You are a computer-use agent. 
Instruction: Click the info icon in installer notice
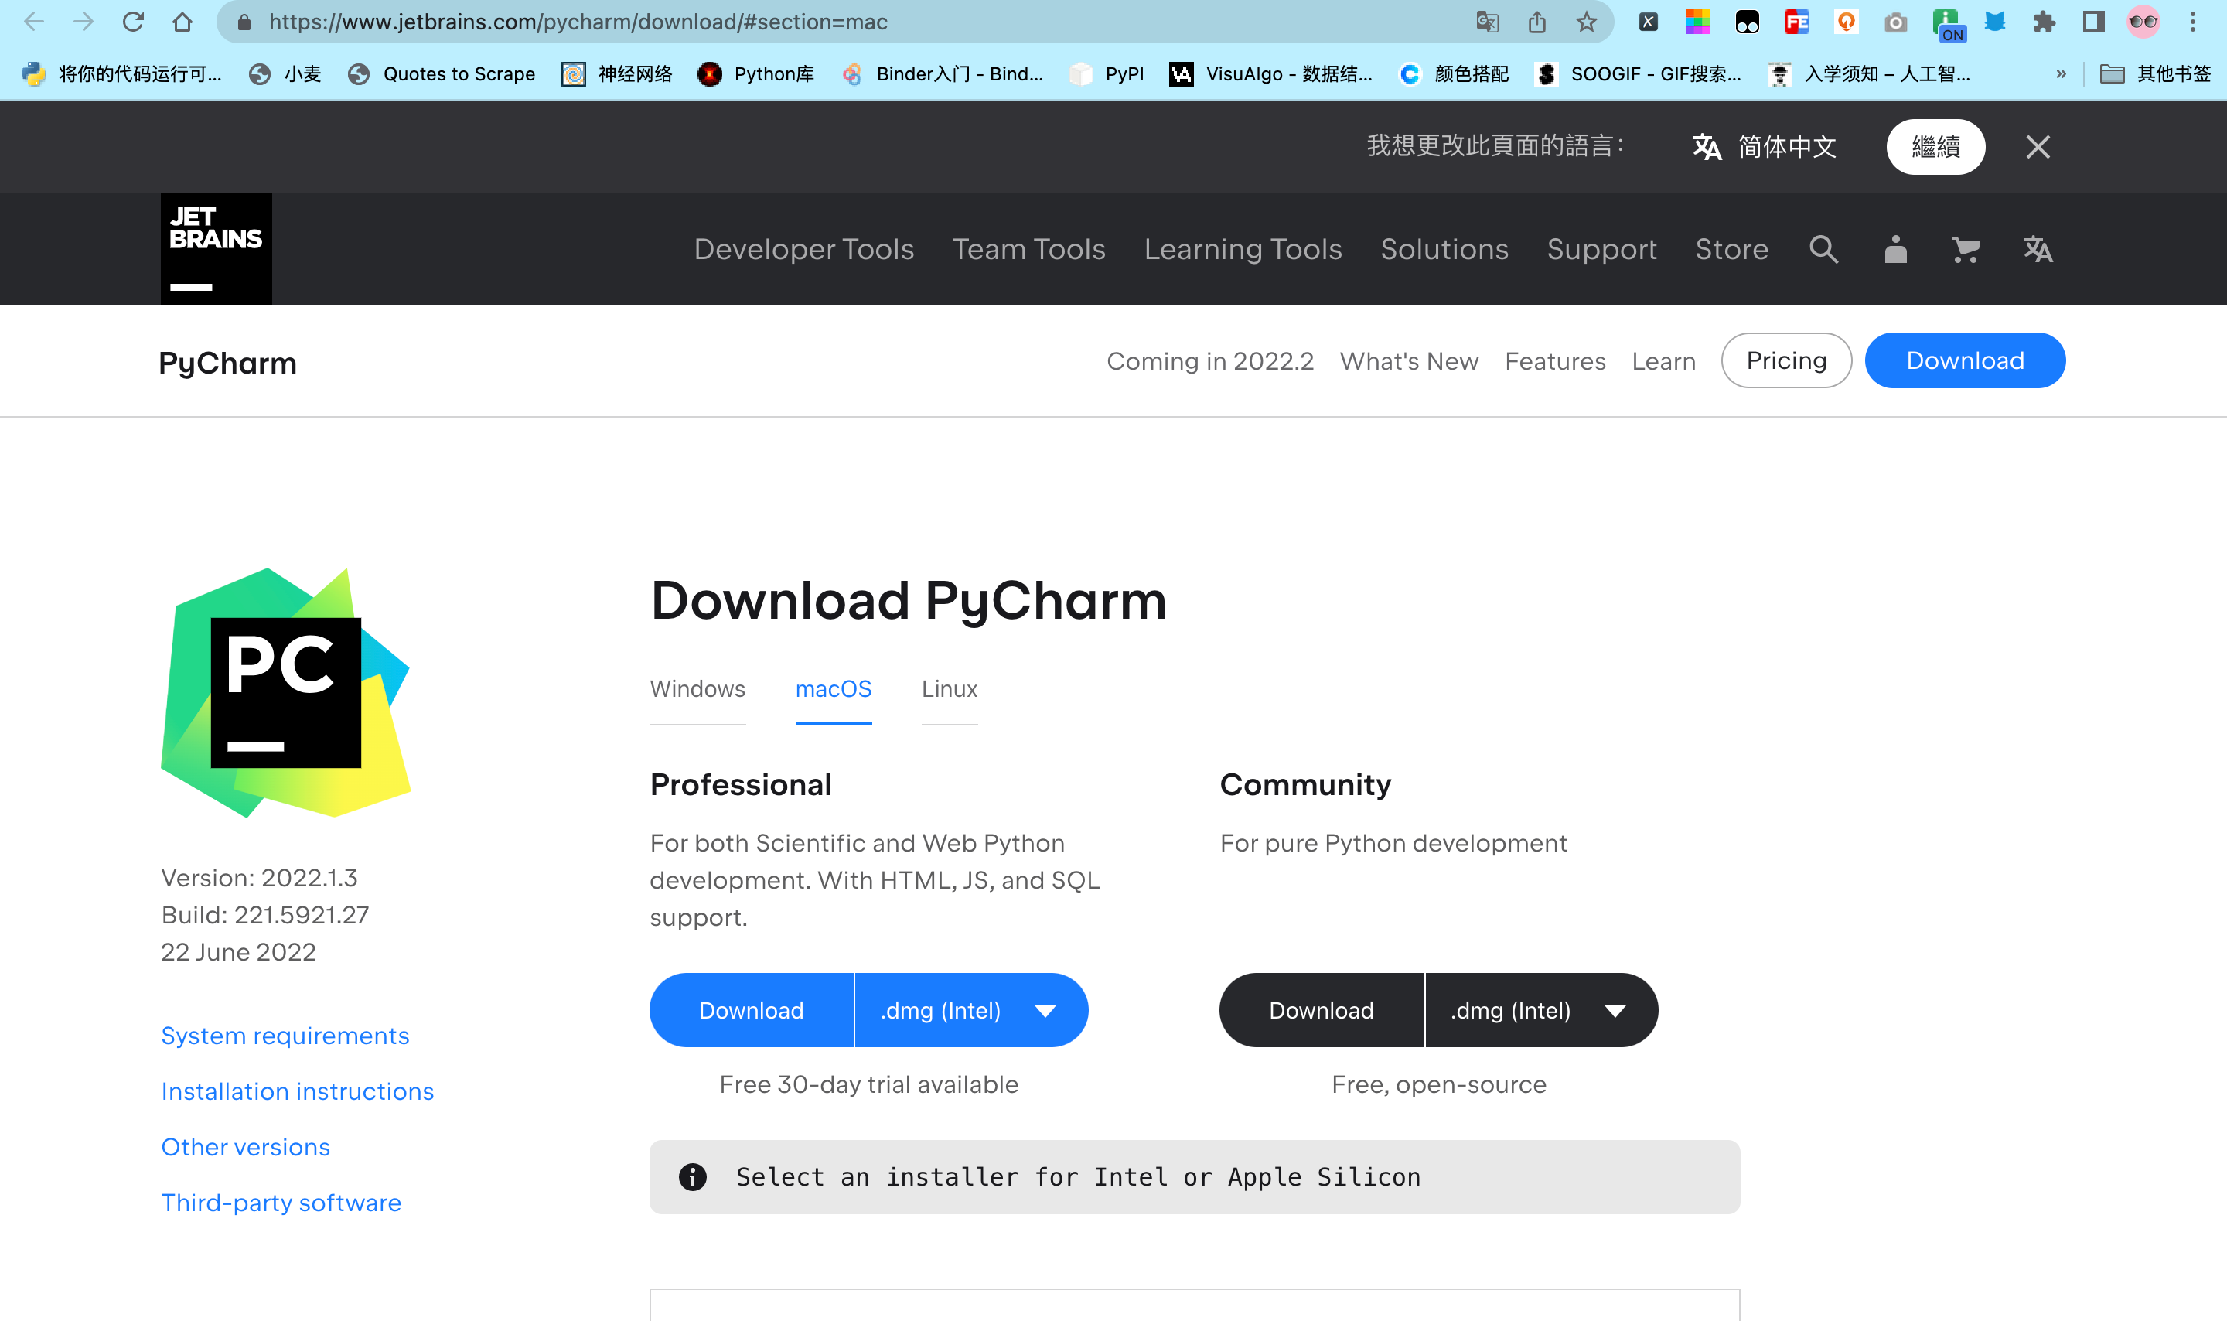click(692, 1177)
